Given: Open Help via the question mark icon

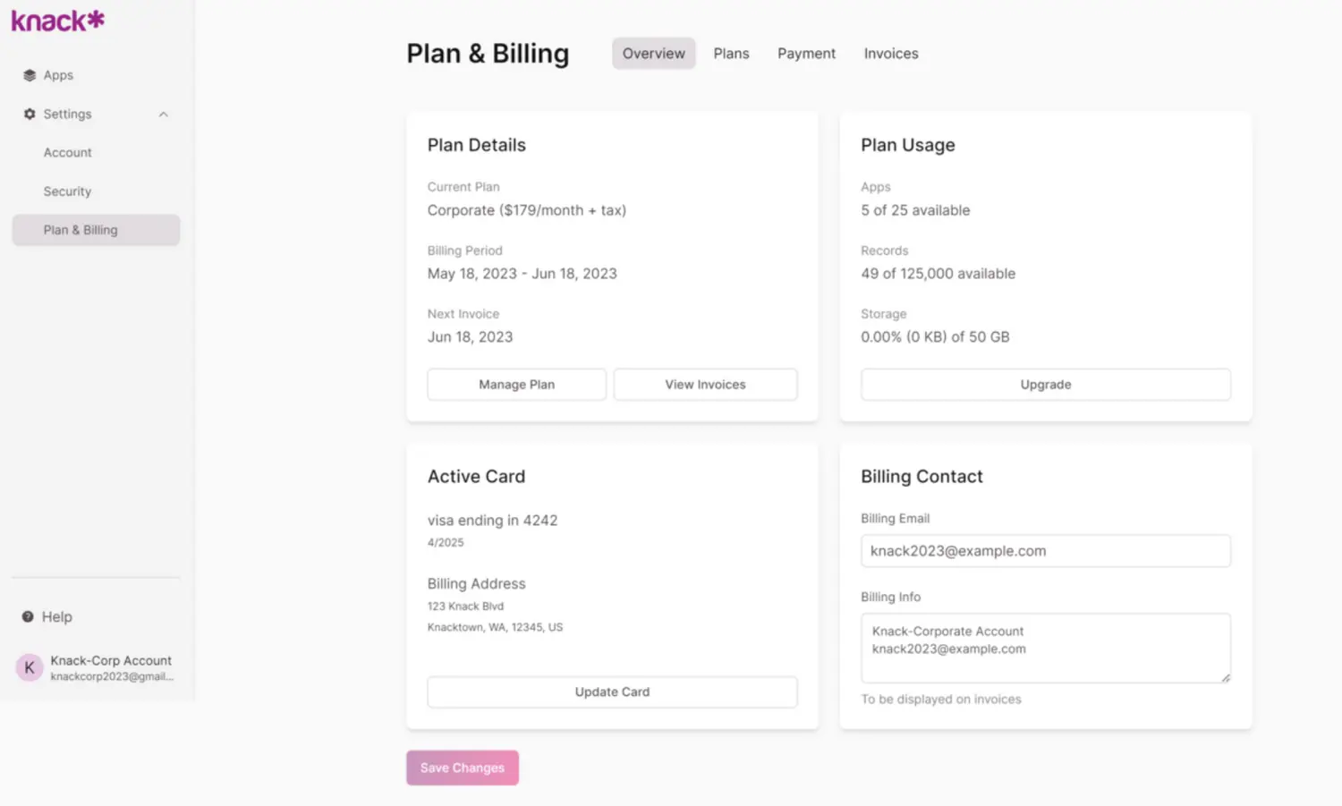Looking at the screenshot, I should (27, 616).
